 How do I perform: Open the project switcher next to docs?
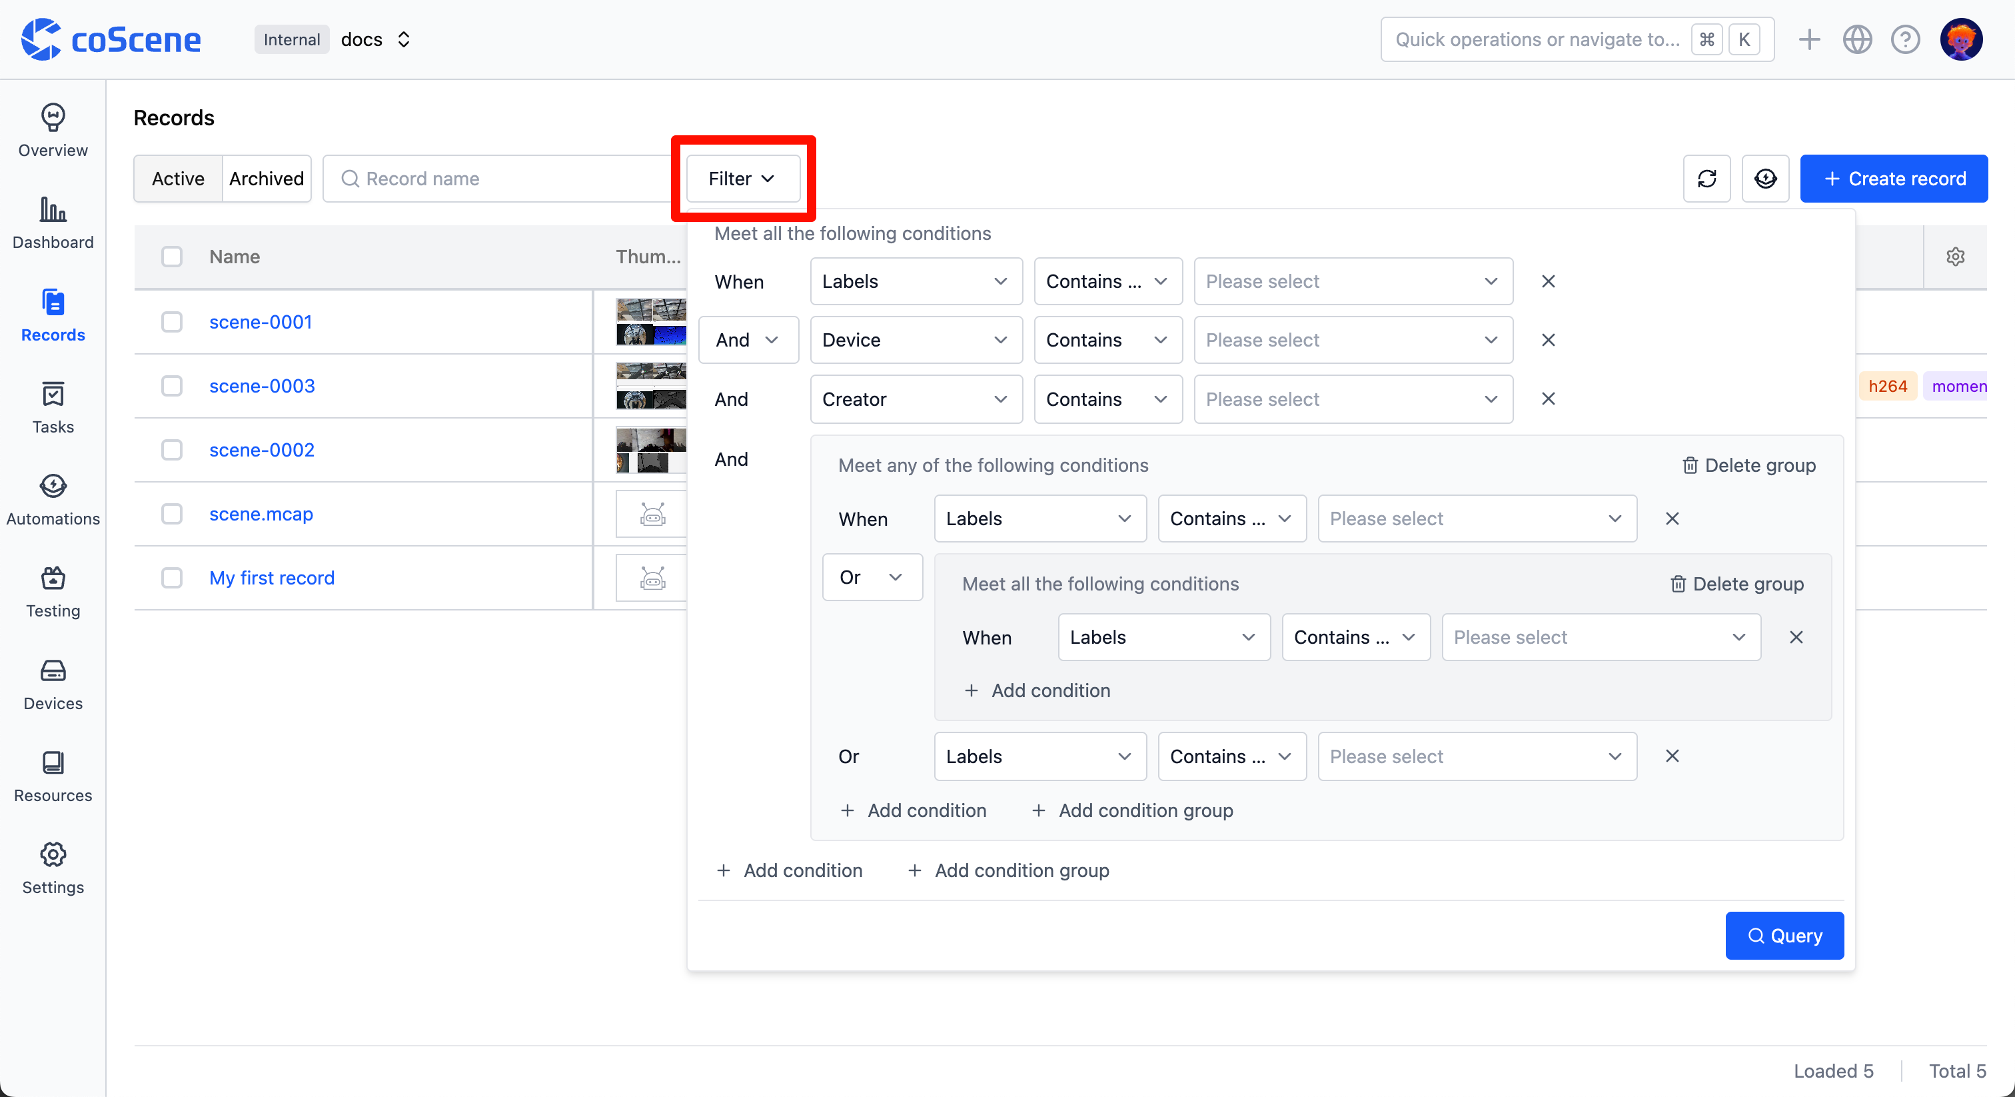[x=404, y=39]
